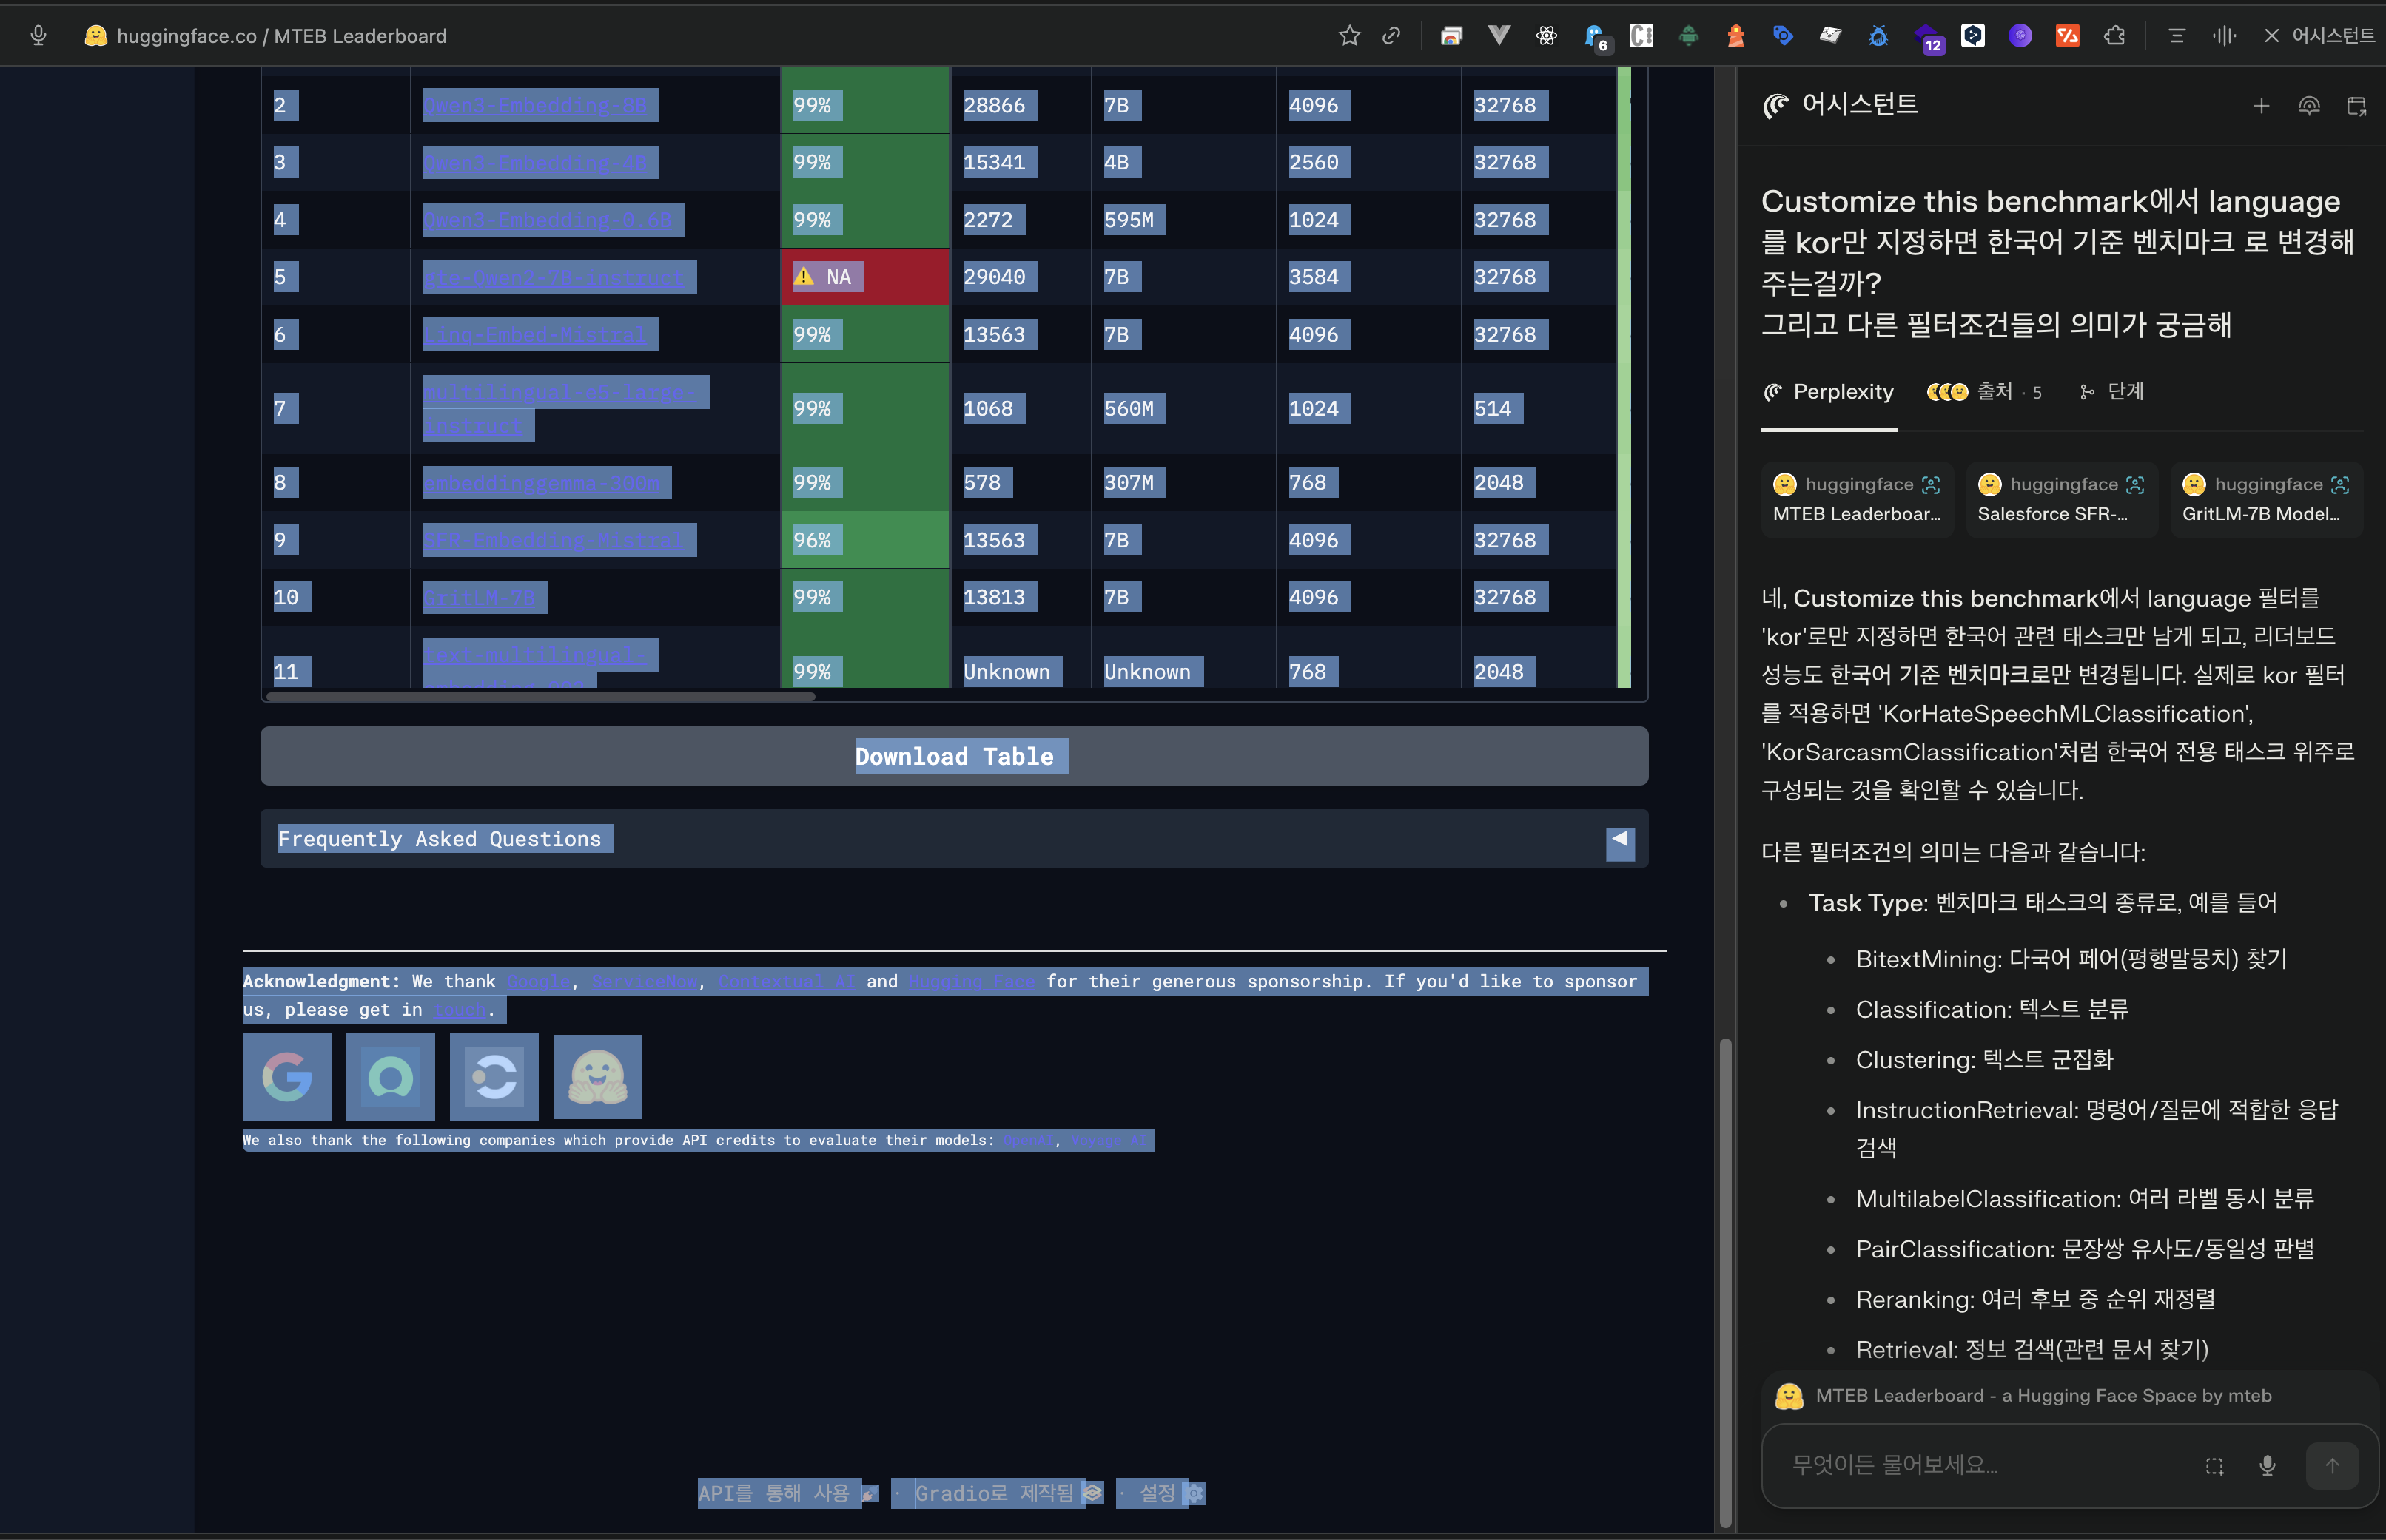
Task: Click the send arrow button in chat
Action: (x=2331, y=1465)
